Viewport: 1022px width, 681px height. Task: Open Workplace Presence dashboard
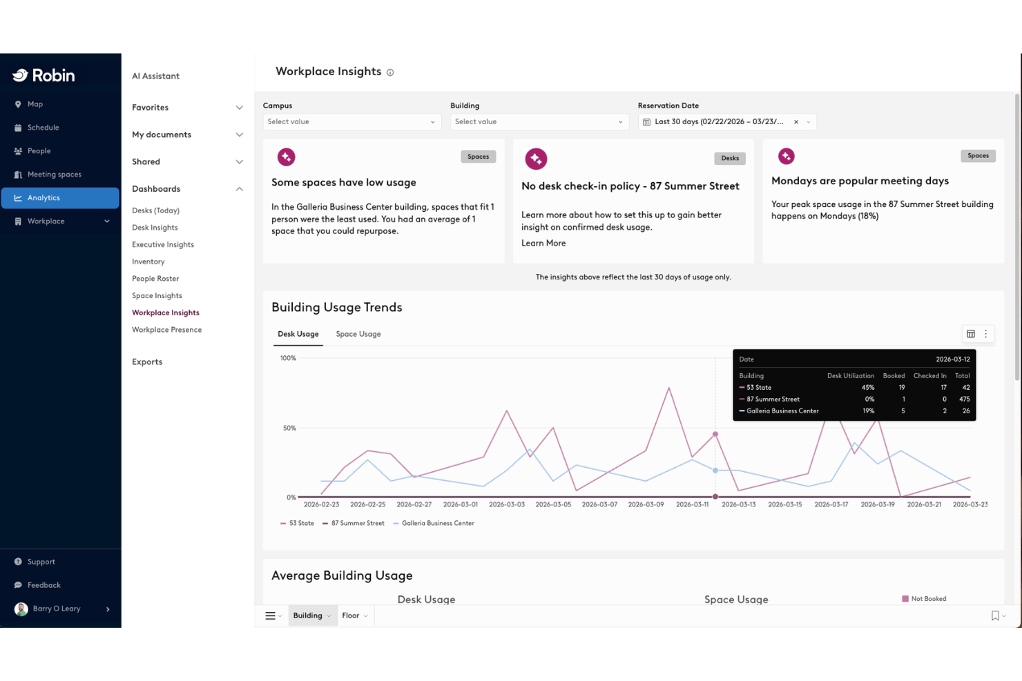167,330
